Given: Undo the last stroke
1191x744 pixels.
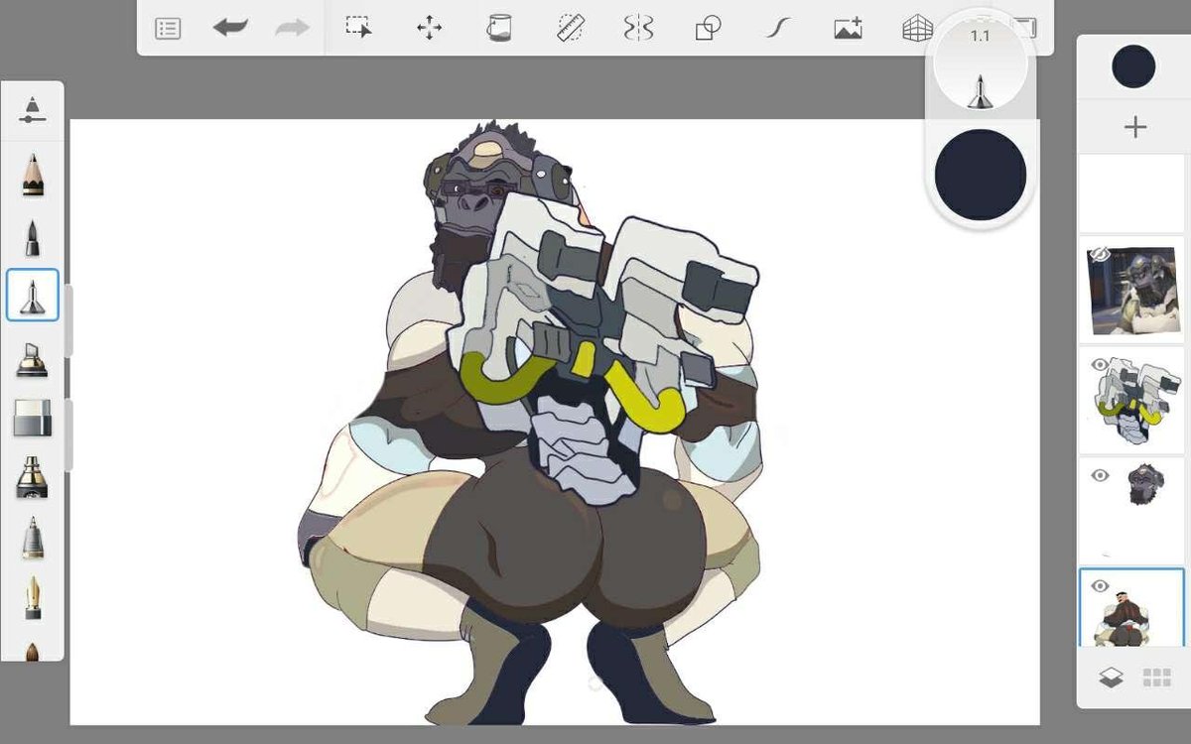Looking at the screenshot, I should (230, 28).
